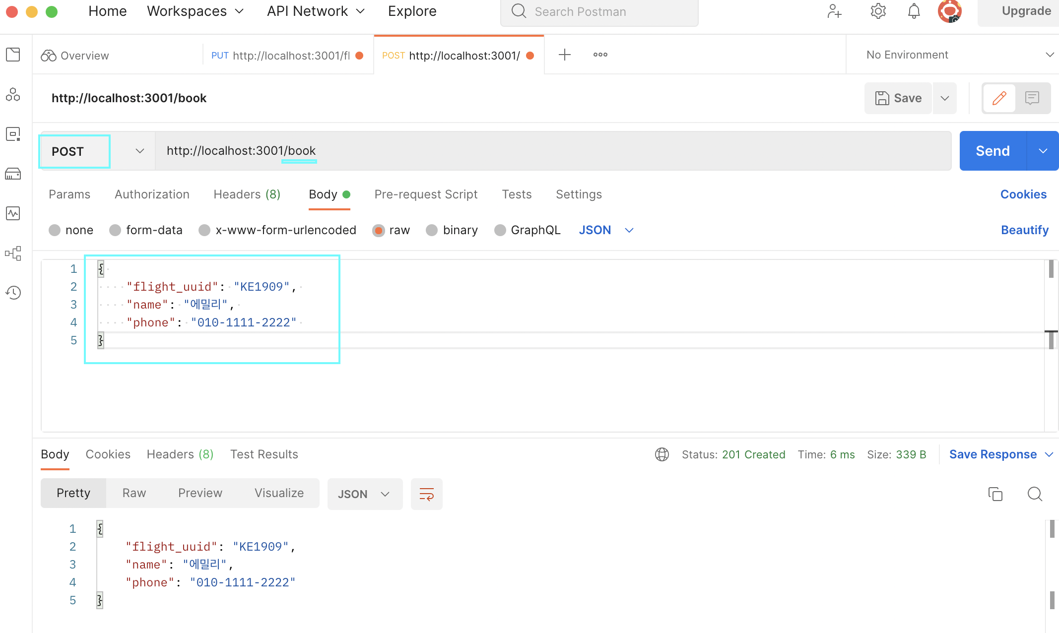Click the search response magnifier icon

(x=1035, y=494)
